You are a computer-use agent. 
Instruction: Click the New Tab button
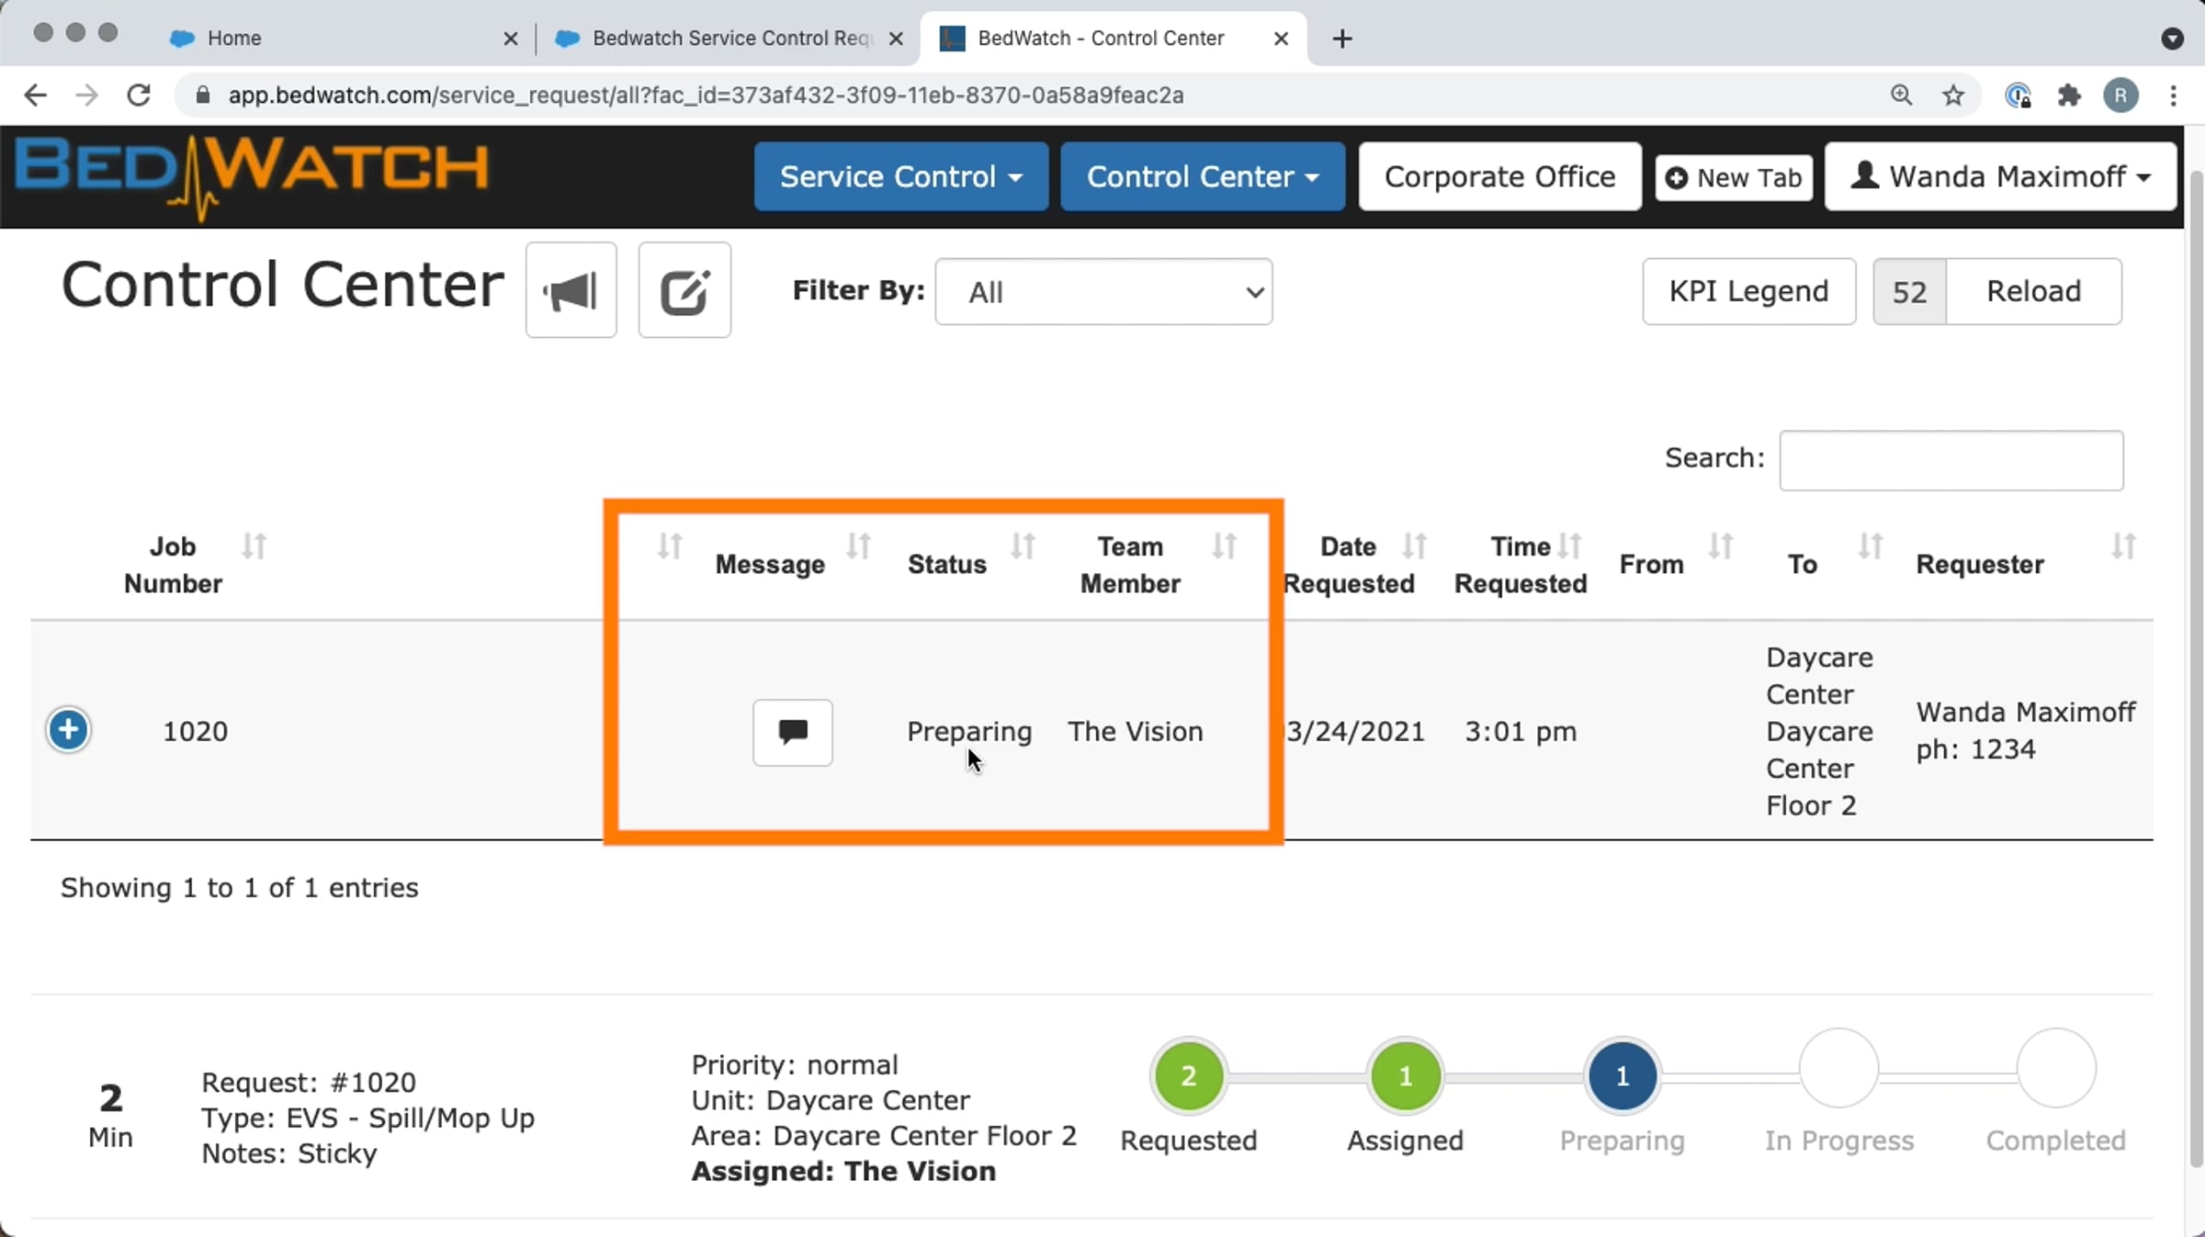pos(1734,177)
